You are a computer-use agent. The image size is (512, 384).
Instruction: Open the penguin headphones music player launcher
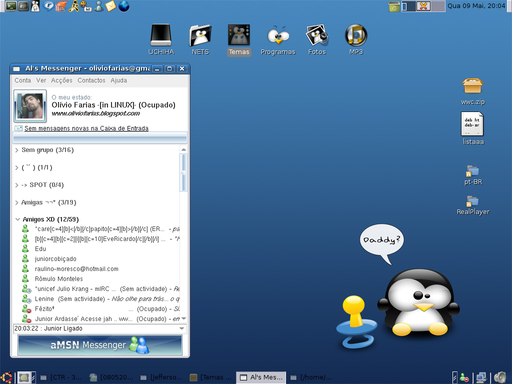tap(35, 6)
